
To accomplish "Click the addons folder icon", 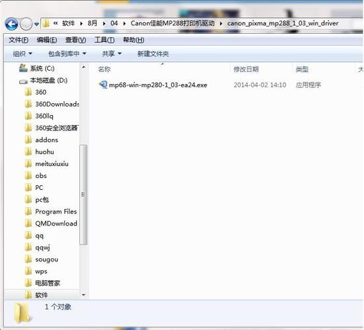I will click(x=28, y=140).
